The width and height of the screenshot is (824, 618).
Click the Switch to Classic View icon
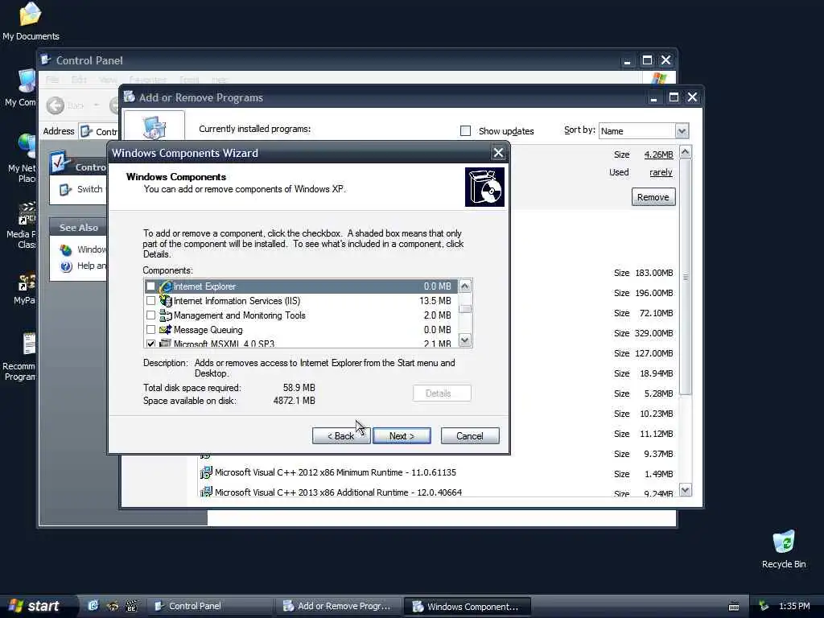coord(65,190)
